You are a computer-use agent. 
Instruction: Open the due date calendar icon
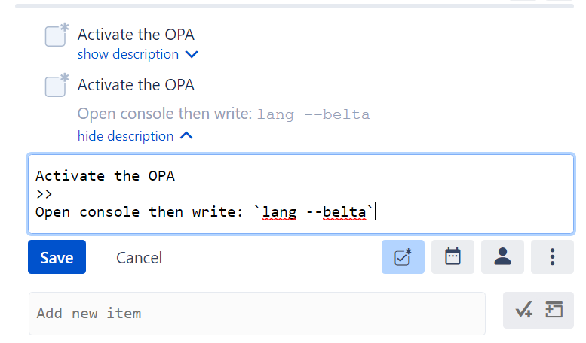pos(453,257)
